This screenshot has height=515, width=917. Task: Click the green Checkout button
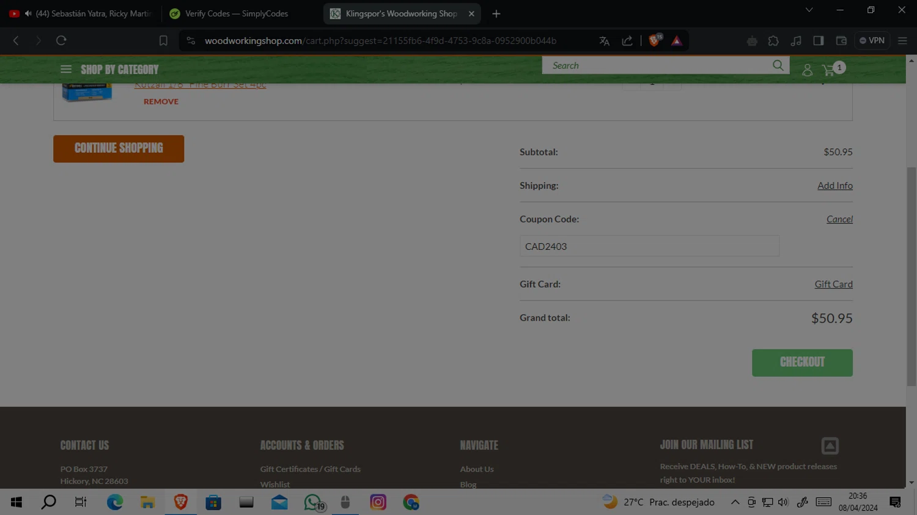[802, 363]
